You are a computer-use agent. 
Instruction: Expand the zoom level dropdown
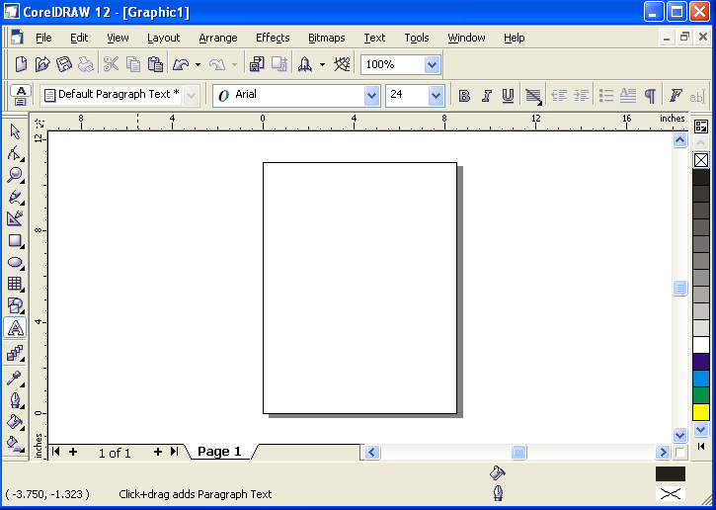[432, 65]
